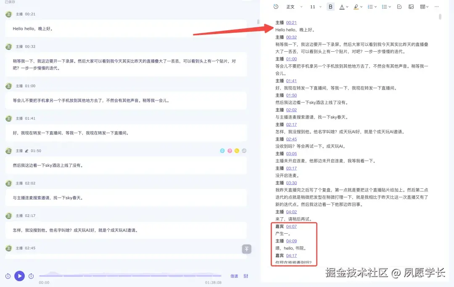The image size is (454, 287).
Task: Open the more options ellipsis menu
Action: [436, 7]
